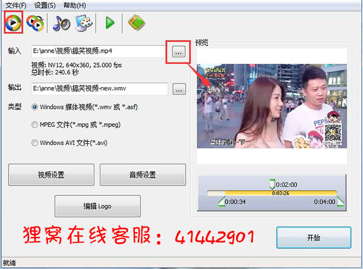
Task: Click the video info text NV12, 640x360
Action: coord(77,65)
